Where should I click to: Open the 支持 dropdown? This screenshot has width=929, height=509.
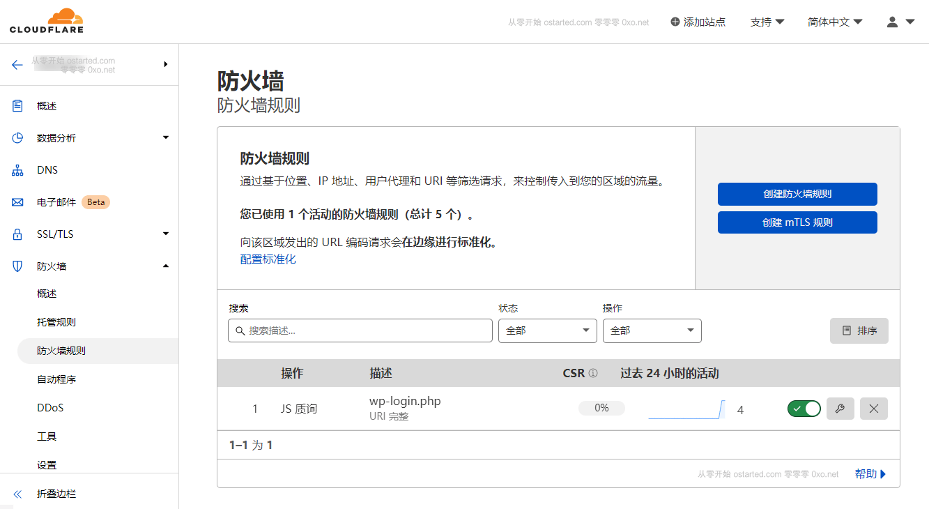(767, 22)
